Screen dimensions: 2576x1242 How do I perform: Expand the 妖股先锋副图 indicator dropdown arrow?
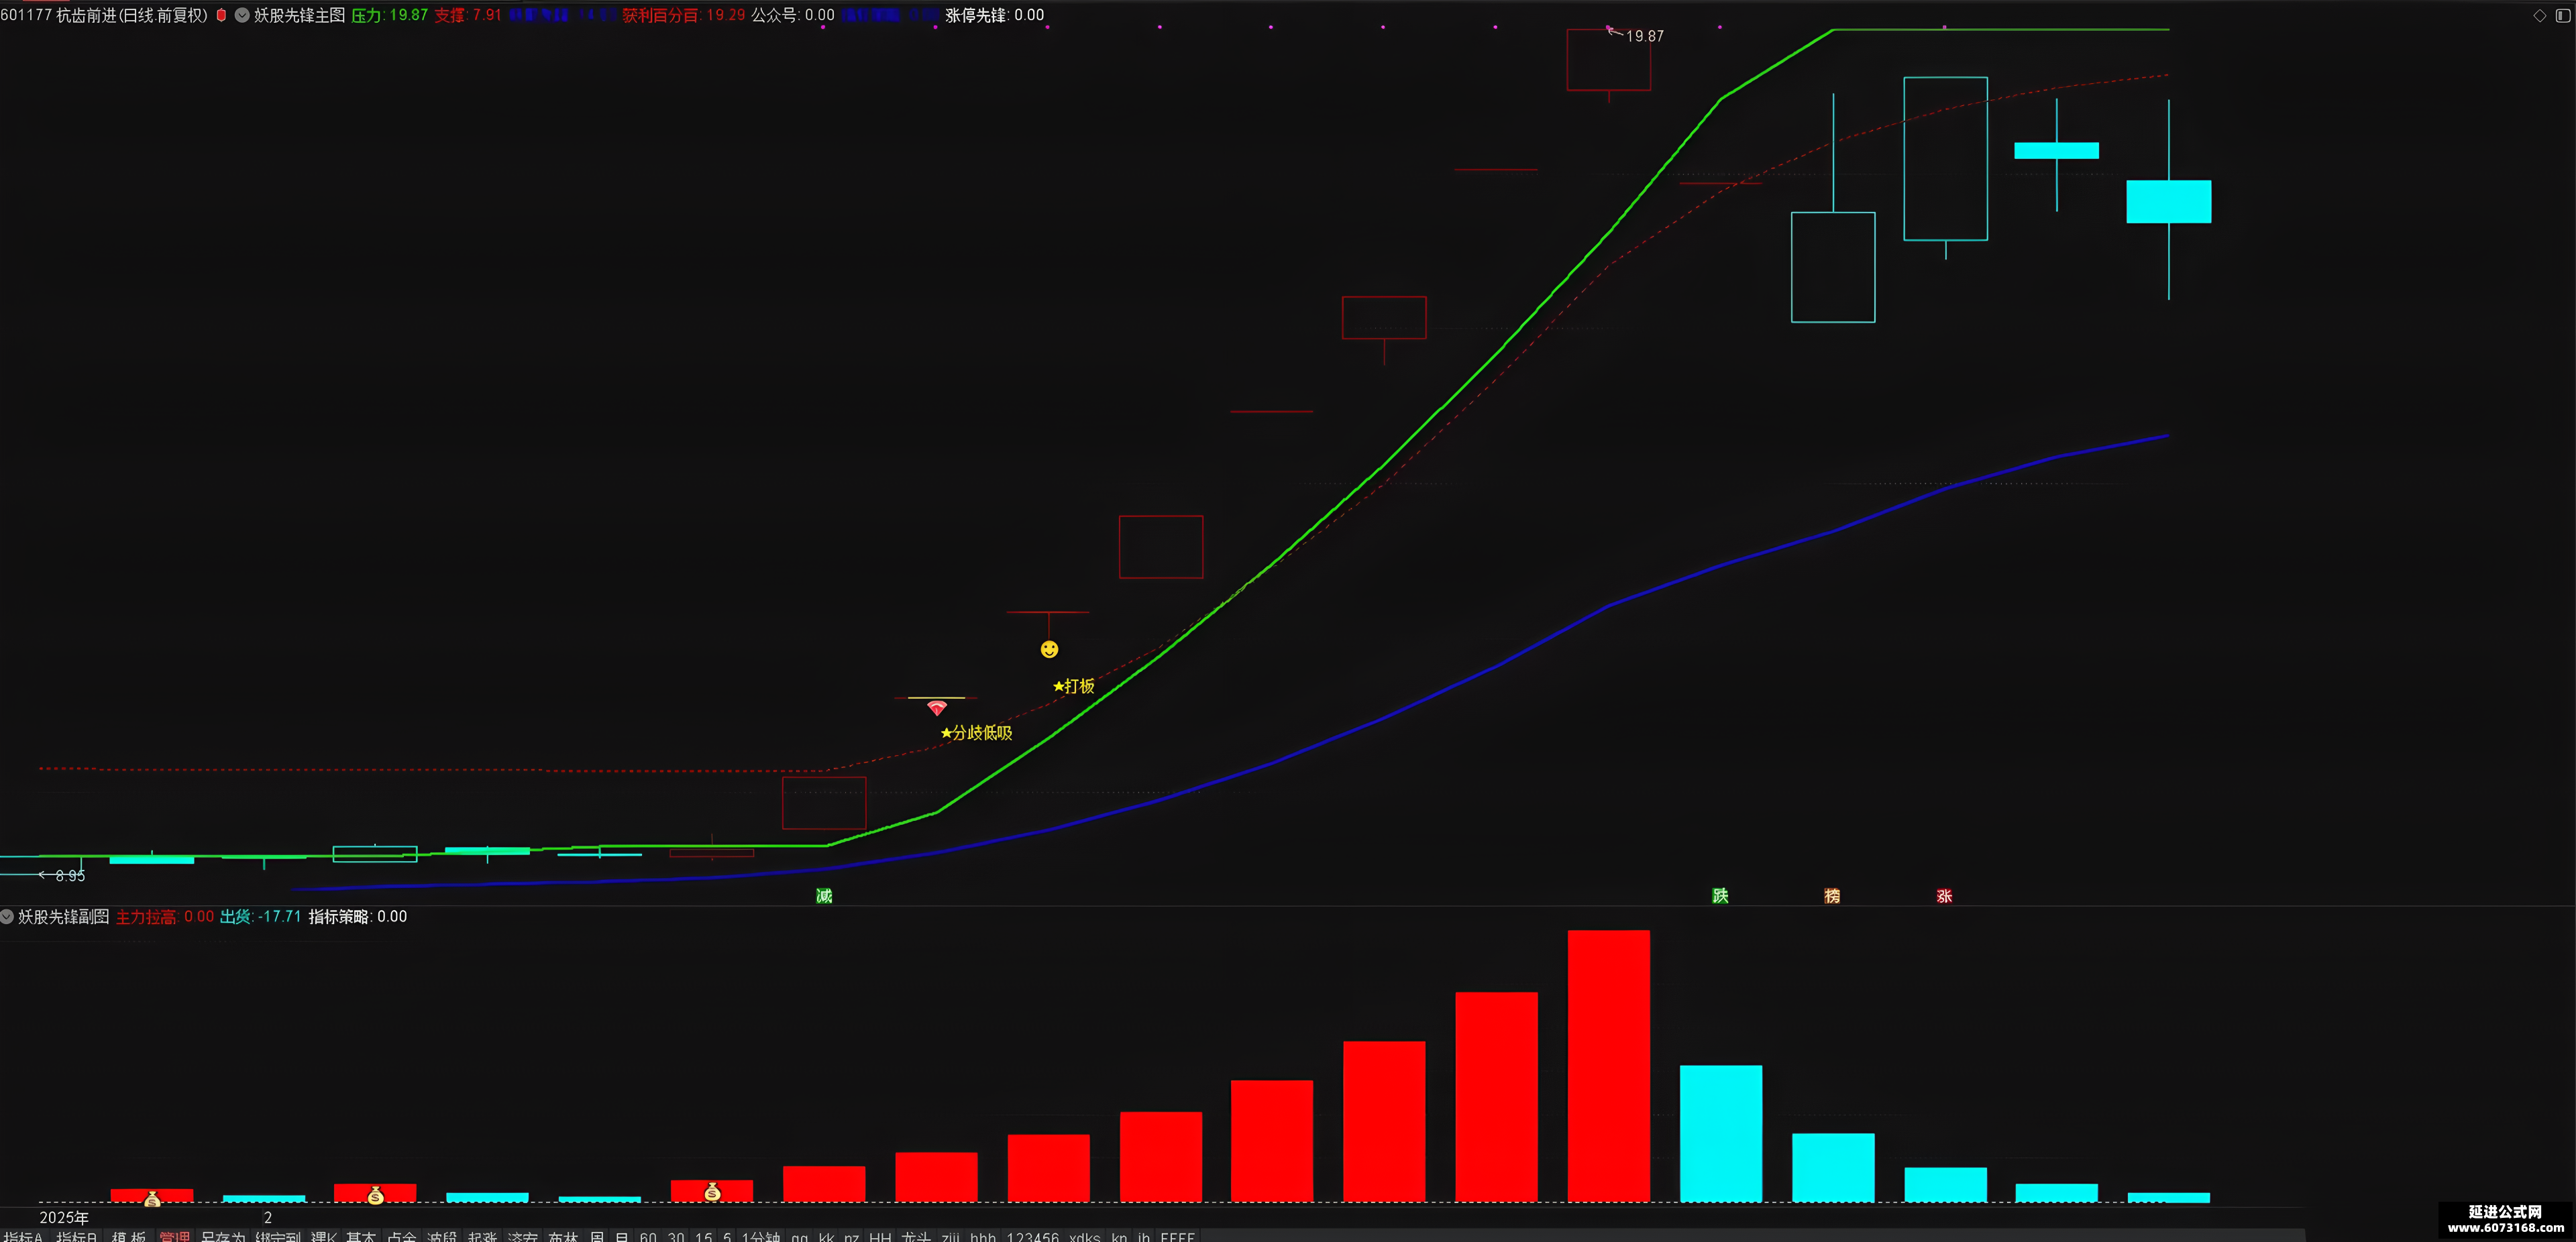(7, 916)
